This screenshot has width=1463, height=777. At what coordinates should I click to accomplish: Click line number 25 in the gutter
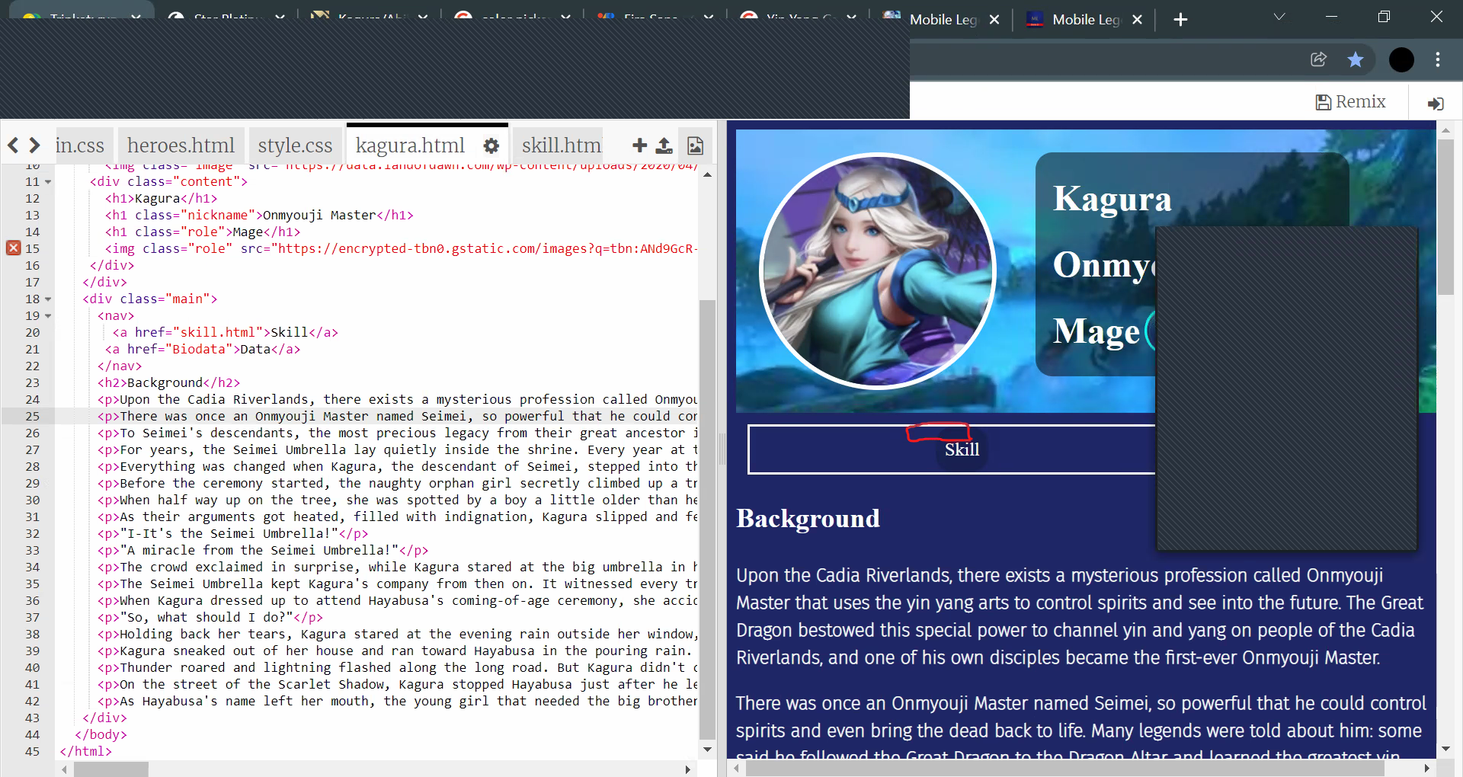(x=32, y=417)
